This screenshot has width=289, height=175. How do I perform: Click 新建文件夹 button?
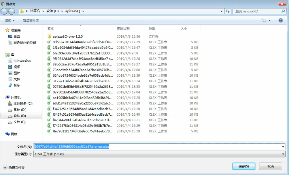pos(31,21)
